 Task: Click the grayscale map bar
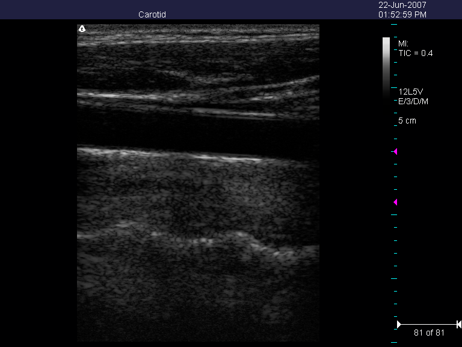click(386, 66)
